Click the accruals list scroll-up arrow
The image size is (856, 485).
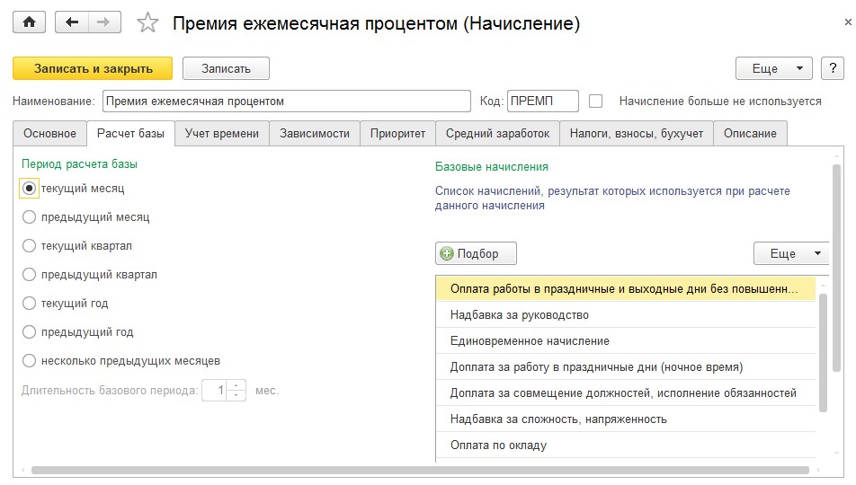coord(824,285)
